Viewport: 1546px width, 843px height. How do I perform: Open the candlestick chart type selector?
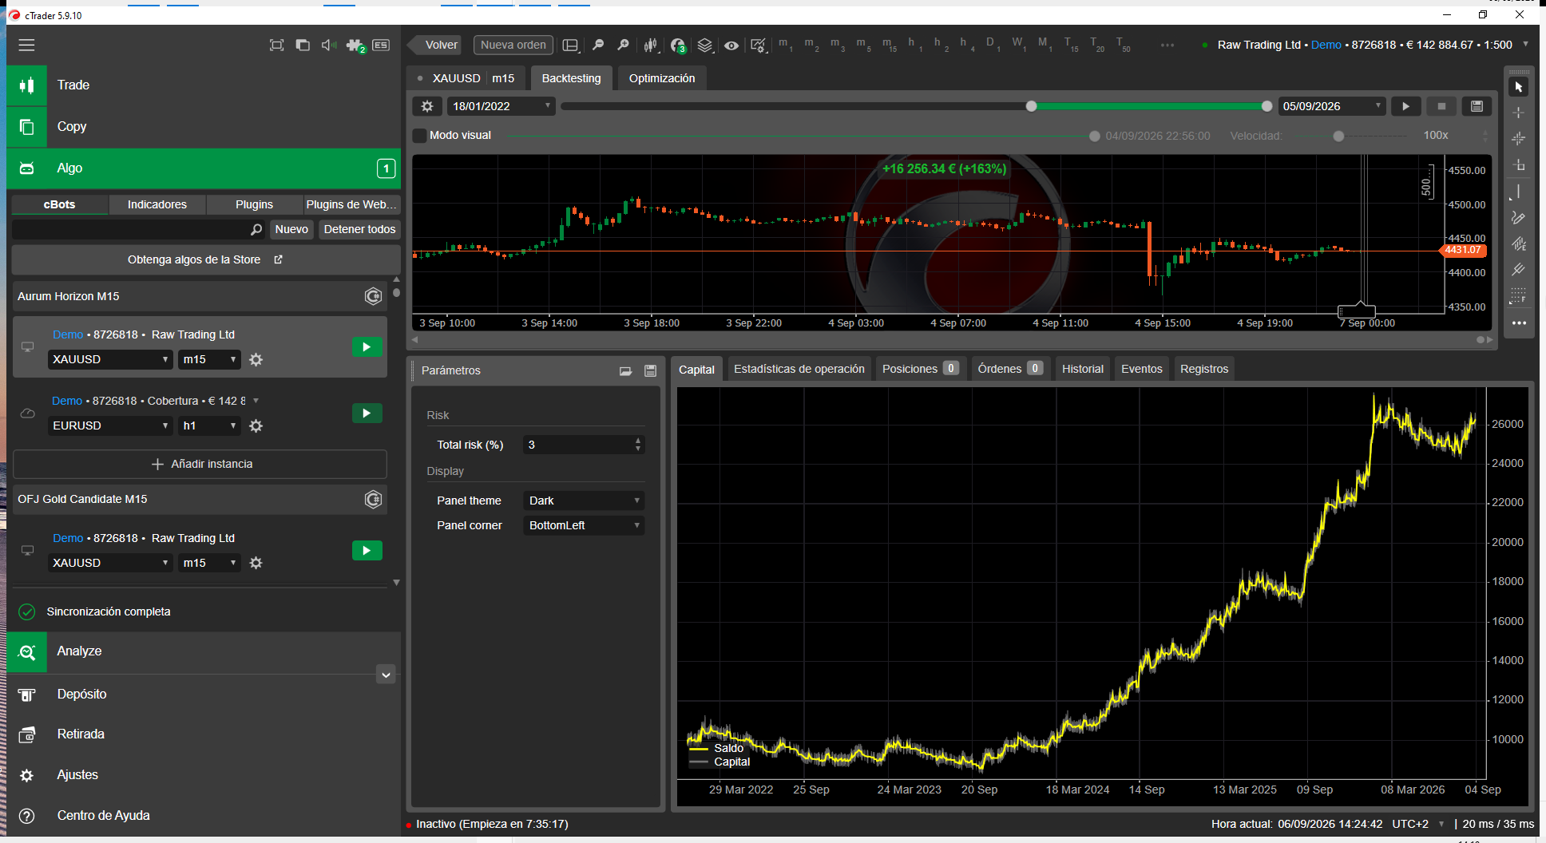(651, 45)
